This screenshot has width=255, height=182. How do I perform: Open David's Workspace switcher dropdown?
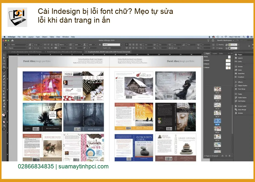pos(226,40)
